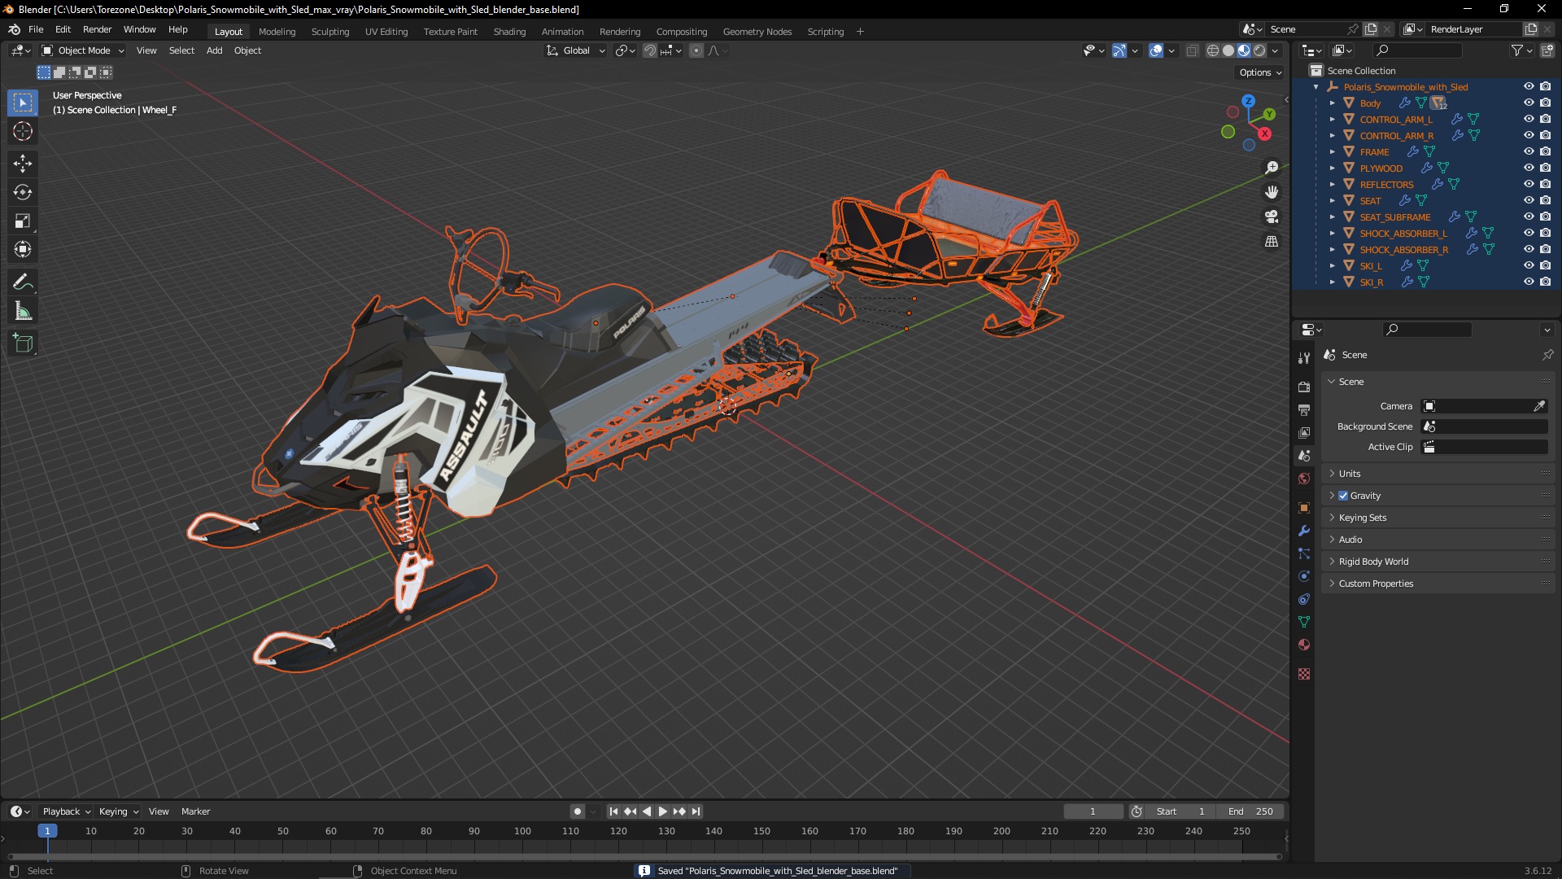Image resolution: width=1562 pixels, height=879 pixels.
Task: Open the Object Mode dropdown
Action: point(83,50)
